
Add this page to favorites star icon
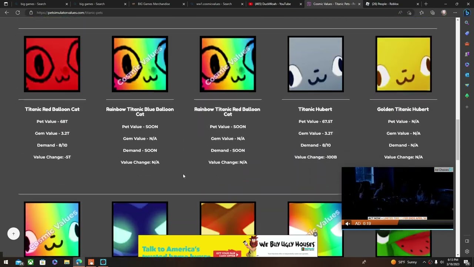(x=409, y=13)
